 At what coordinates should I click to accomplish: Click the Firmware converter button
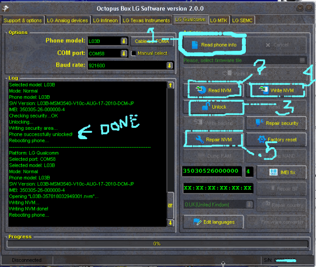click(276, 222)
